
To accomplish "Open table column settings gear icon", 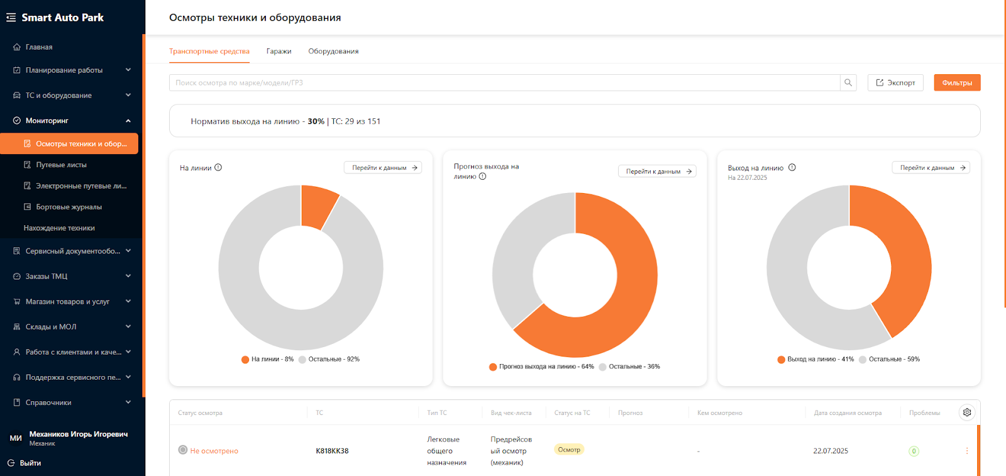I will click(967, 412).
